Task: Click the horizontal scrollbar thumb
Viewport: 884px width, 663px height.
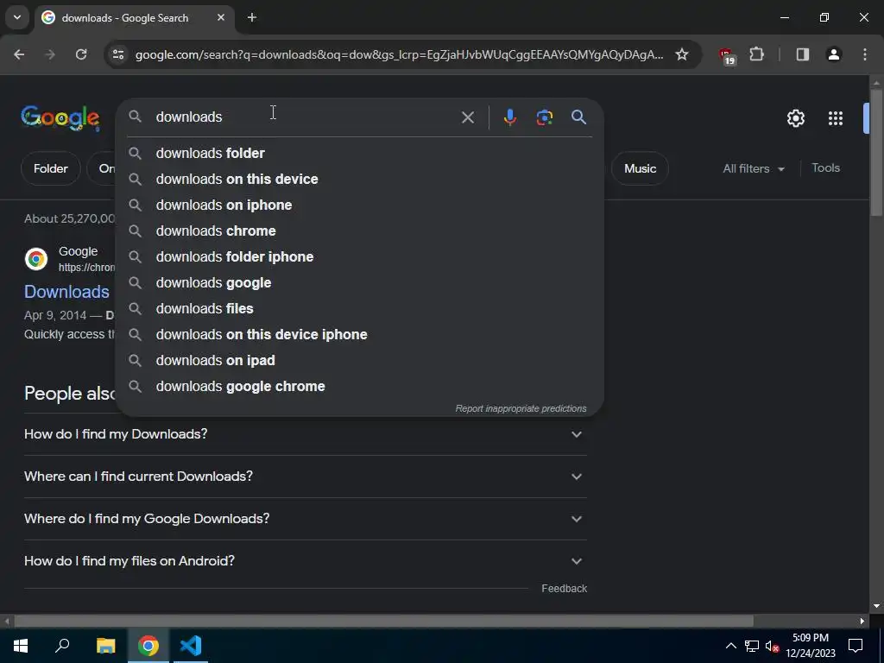Action: (383, 621)
